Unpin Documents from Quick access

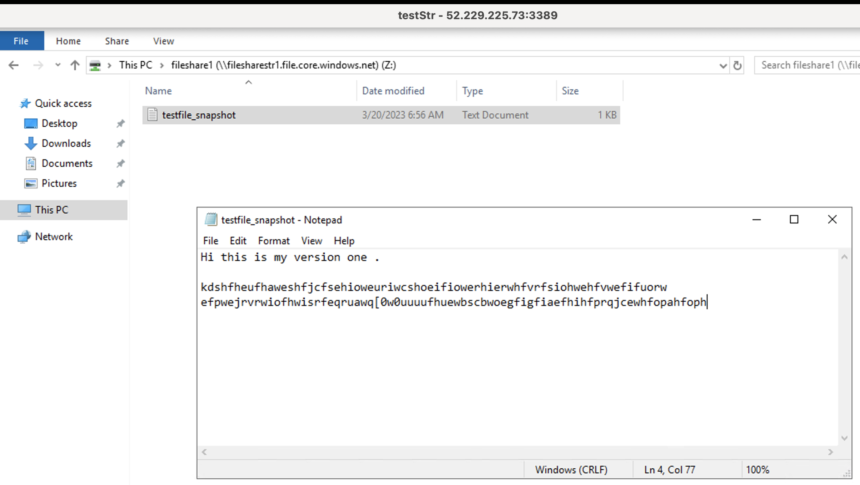[x=120, y=163]
